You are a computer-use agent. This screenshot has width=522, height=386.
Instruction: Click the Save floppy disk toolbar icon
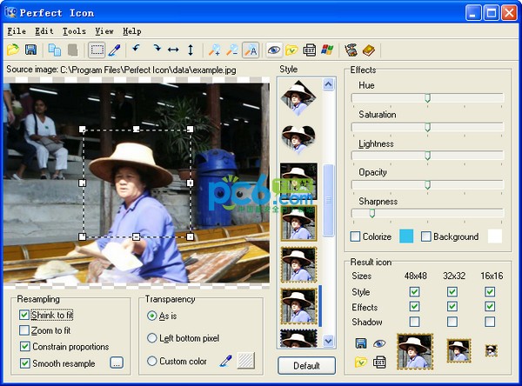(x=31, y=50)
